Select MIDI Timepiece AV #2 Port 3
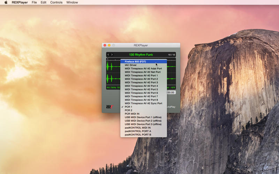279x174 pixels. pyautogui.click(x=144, y=82)
